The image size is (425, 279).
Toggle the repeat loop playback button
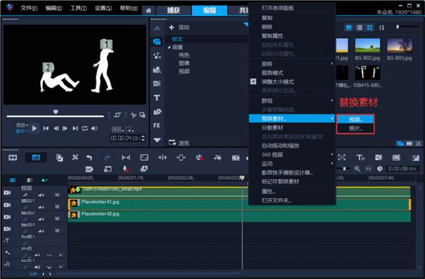click(84, 128)
